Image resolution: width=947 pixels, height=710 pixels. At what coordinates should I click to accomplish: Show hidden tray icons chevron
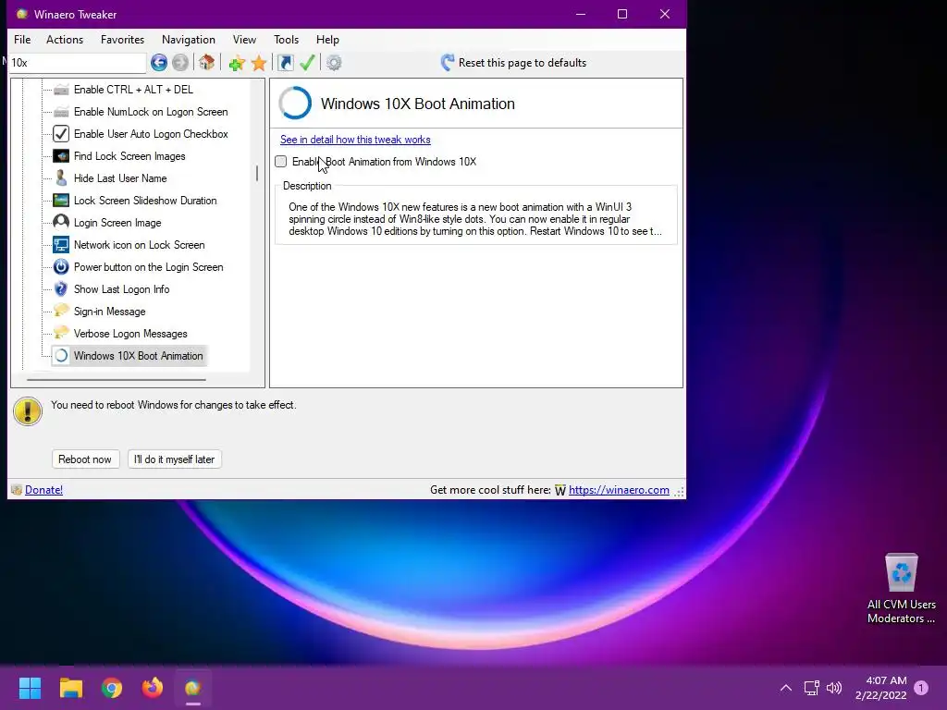[x=786, y=688]
